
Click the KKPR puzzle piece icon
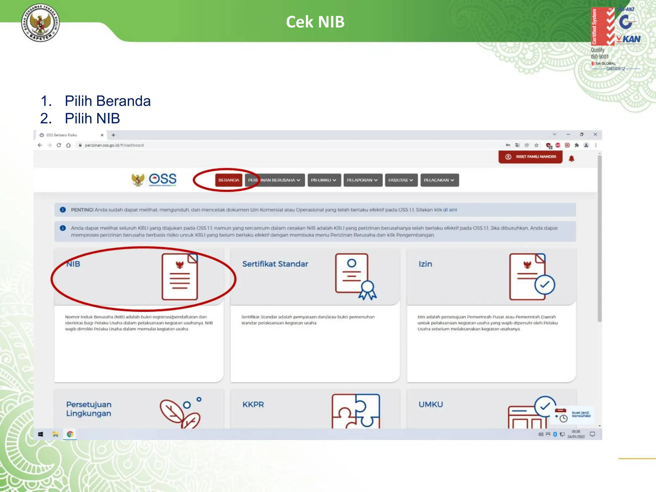(x=356, y=411)
